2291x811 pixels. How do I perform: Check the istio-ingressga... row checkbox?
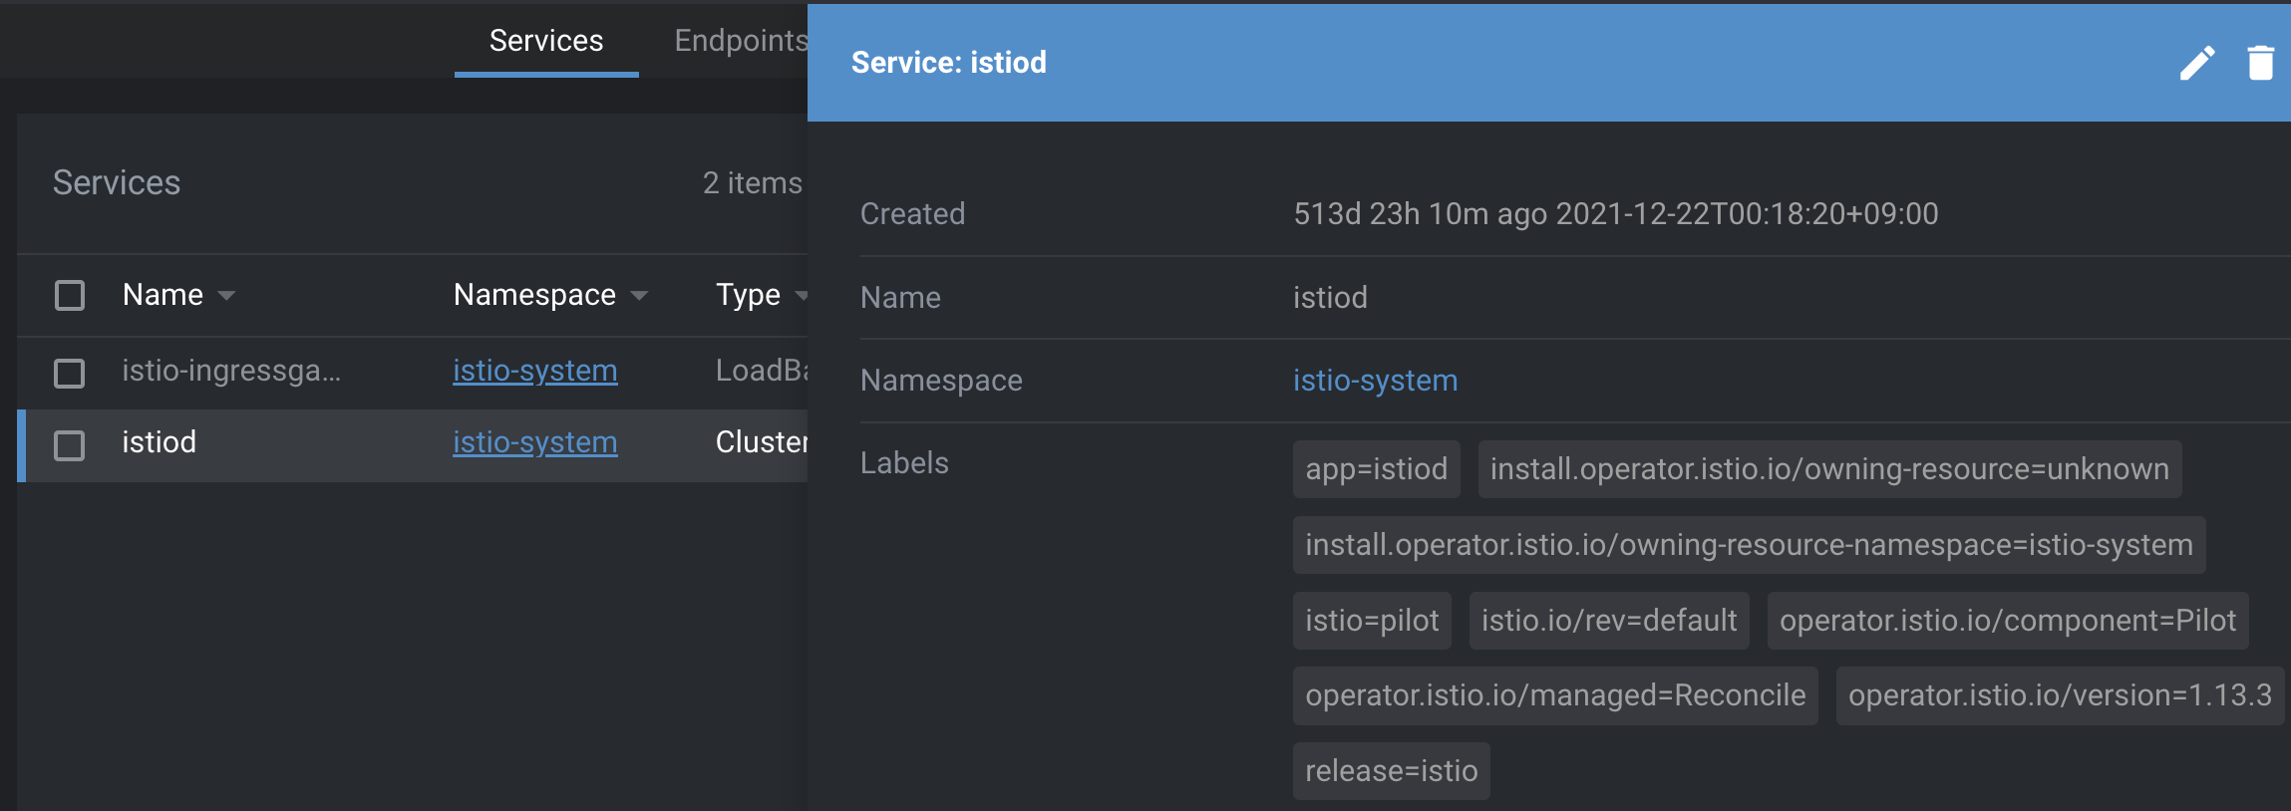point(70,374)
